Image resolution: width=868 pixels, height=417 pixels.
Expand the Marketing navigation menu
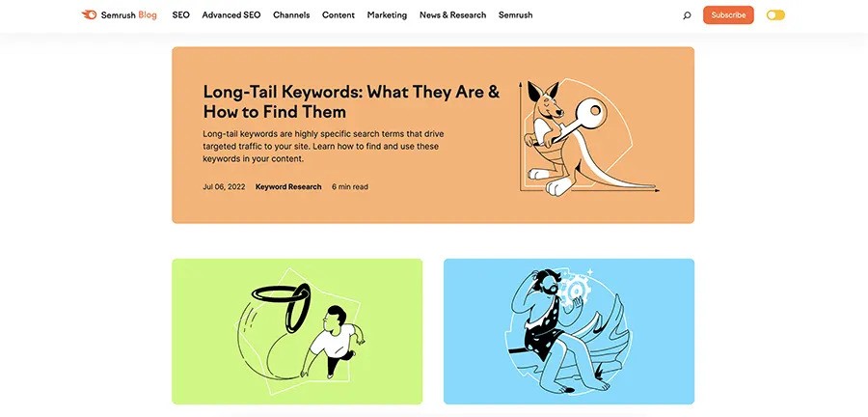pyautogui.click(x=387, y=14)
